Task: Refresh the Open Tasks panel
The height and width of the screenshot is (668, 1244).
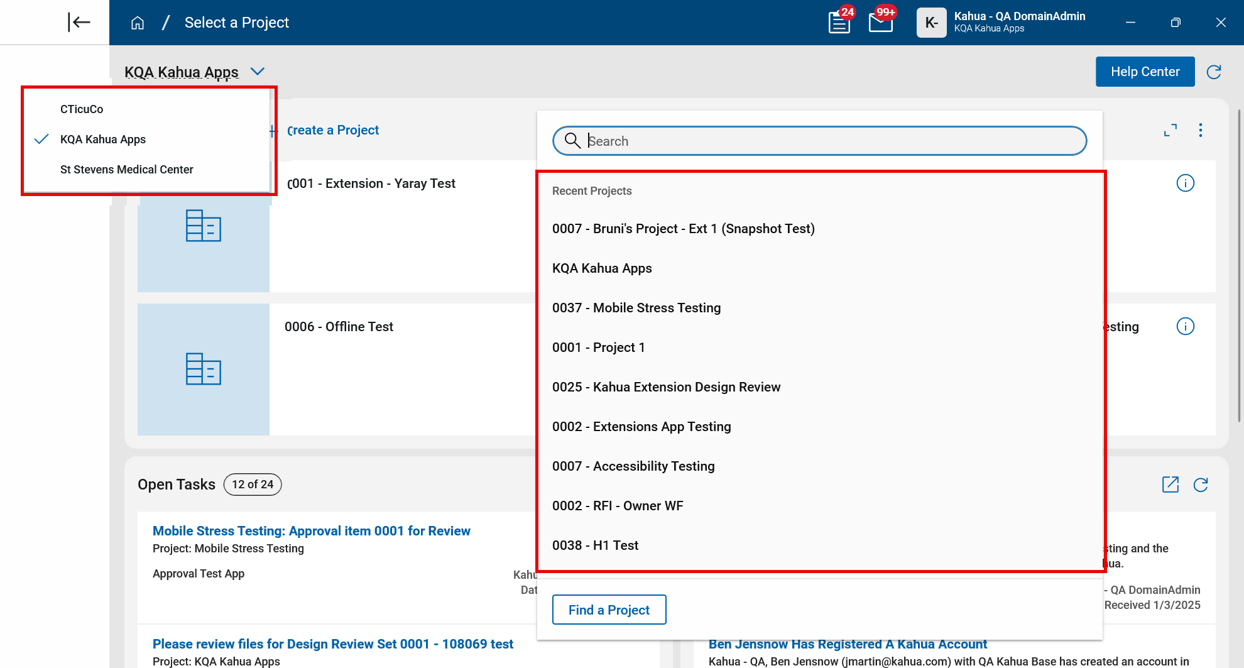Action: click(x=1201, y=485)
